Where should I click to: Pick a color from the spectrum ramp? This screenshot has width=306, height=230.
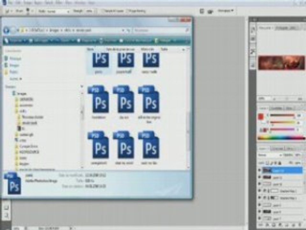tap(281, 138)
